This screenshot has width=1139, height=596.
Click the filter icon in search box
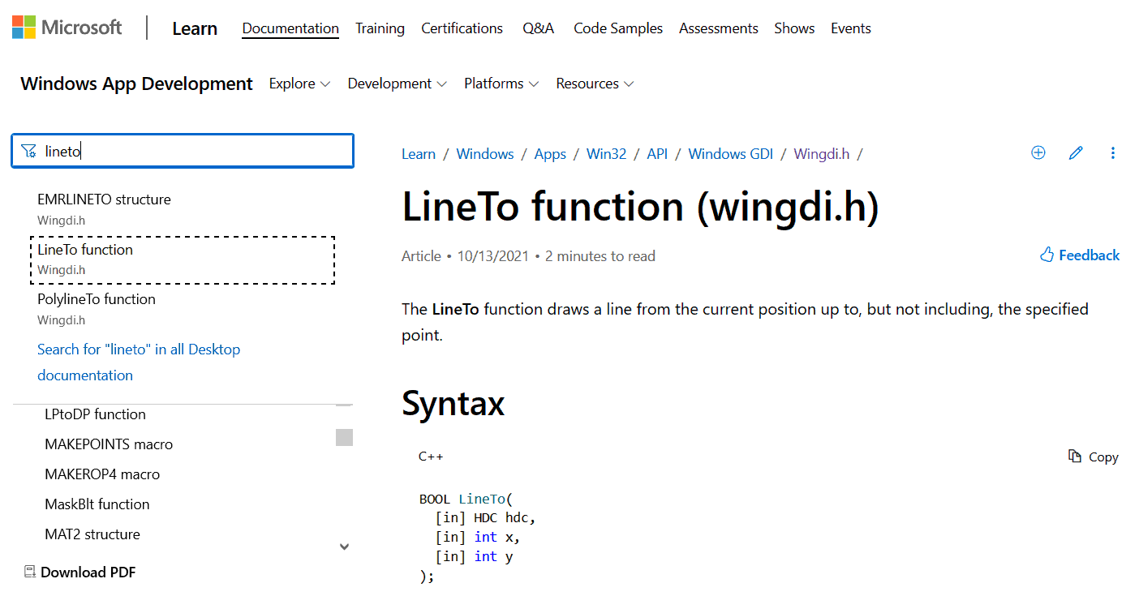[28, 151]
